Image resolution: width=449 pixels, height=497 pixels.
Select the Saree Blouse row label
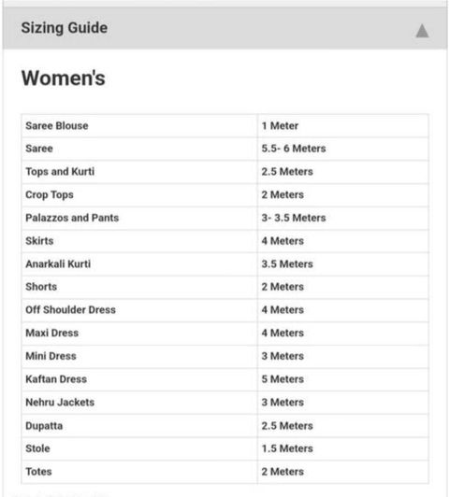pos(57,126)
